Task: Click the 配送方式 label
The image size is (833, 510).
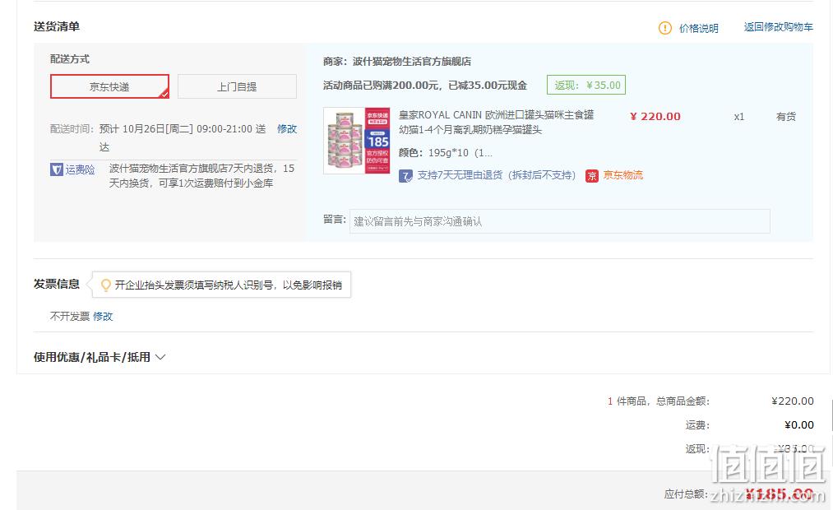Action: click(x=70, y=59)
